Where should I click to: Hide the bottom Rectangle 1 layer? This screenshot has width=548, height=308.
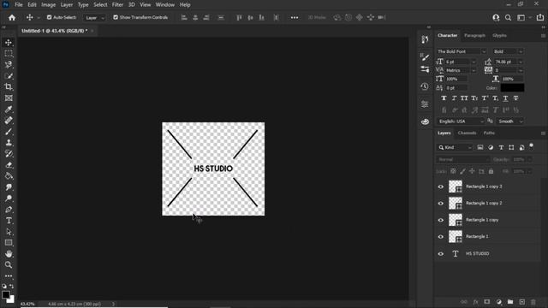pyautogui.click(x=441, y=237)
